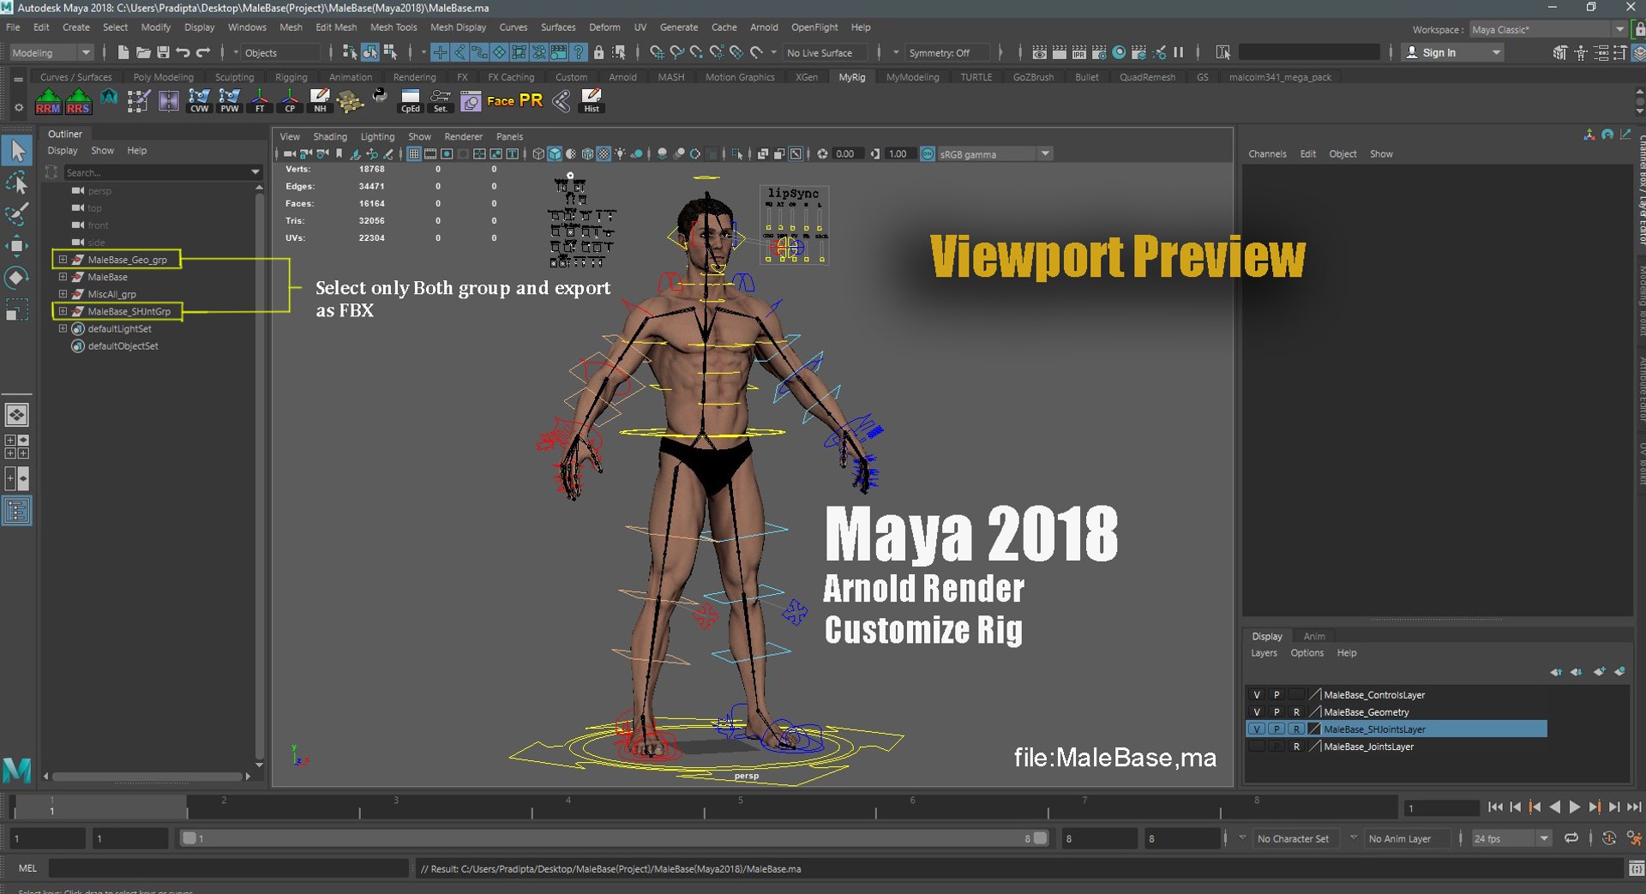This screenshot has width=1646, height=894.
Task: Click the Hist shelf icon
Action: click(592, 101)
